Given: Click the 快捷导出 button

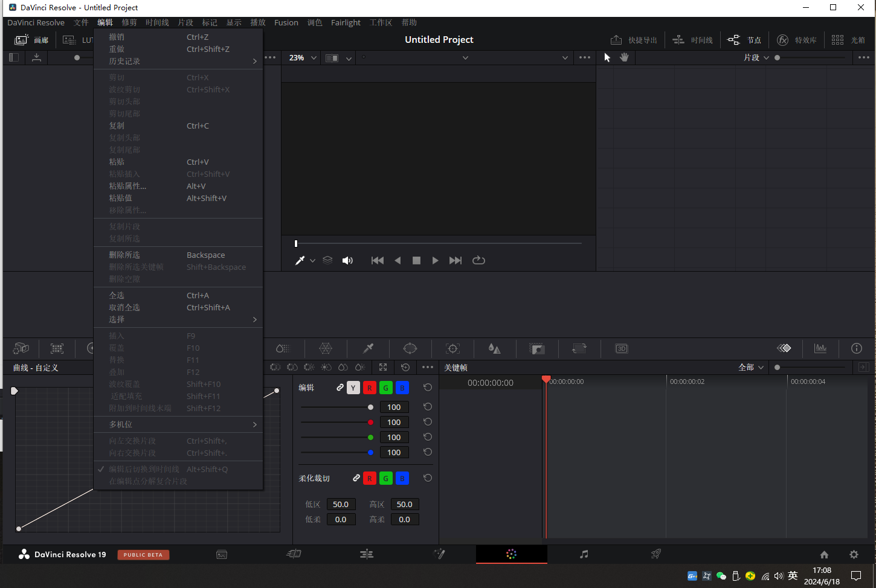Looking at the screenshot, I should 634,40.
